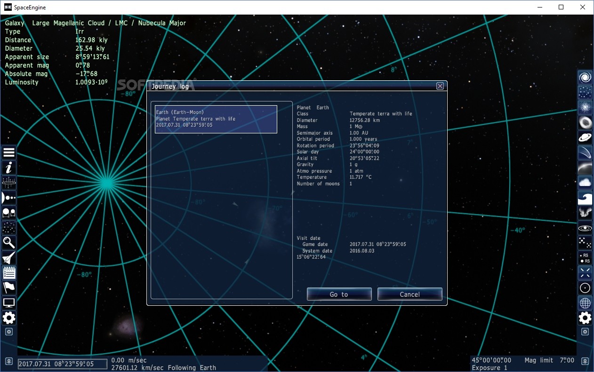Image resolution: width=594 pixels, height=372 pixels.
Task: Toggle the right toolbar pin button
Action: (585, 332)
